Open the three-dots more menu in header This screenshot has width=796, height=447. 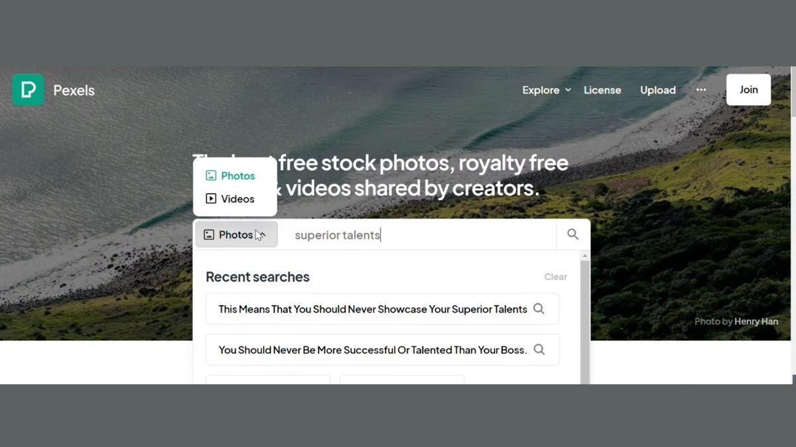click(701, 90)
